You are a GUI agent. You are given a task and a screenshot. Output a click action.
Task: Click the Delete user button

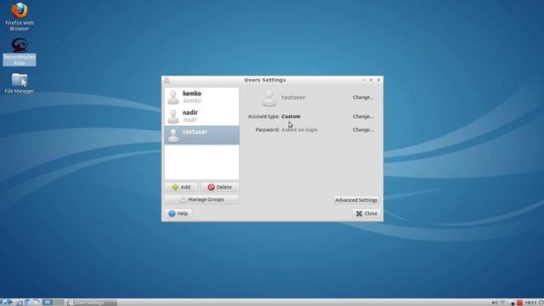[219, 187]
